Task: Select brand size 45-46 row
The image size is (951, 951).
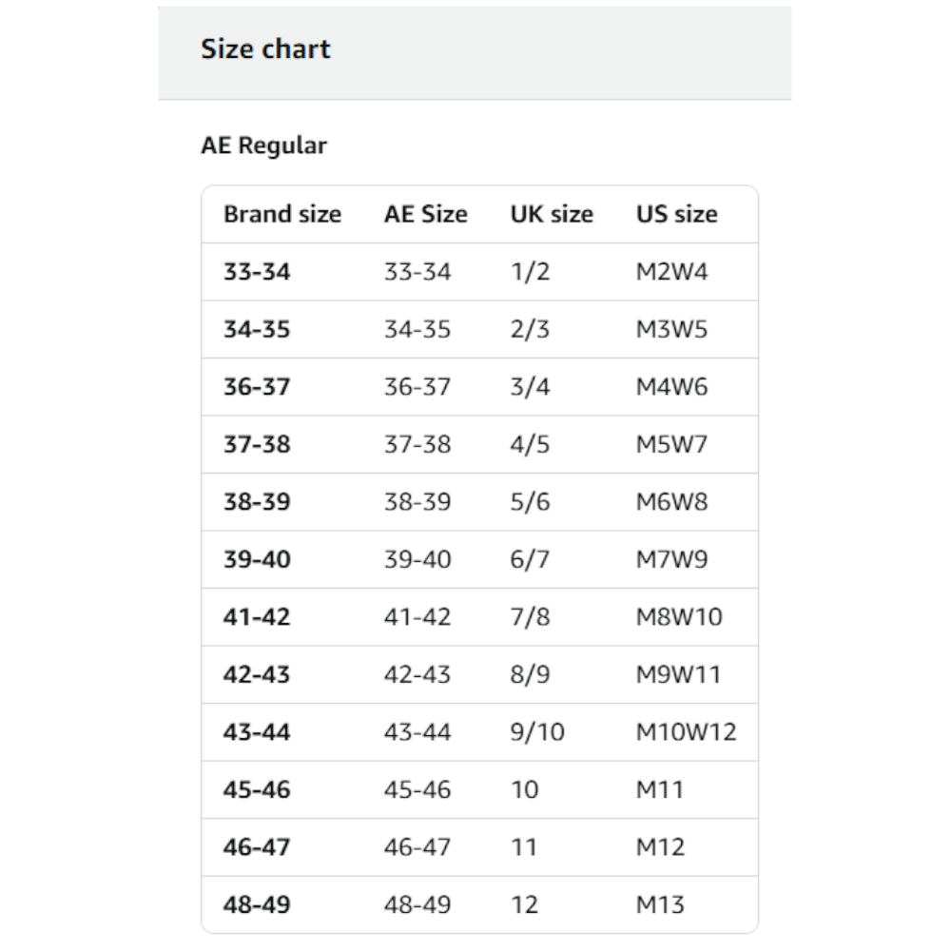Action: tap(479, 789)
